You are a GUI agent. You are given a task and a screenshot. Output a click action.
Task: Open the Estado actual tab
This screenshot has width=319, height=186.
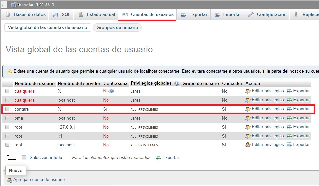coord(100,15)
